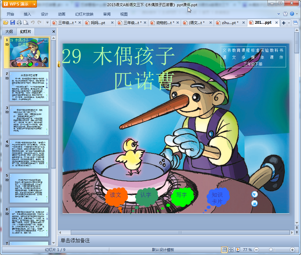Select slide 4 thumbnail
This screenshot has height=255, width=301.
29,154
